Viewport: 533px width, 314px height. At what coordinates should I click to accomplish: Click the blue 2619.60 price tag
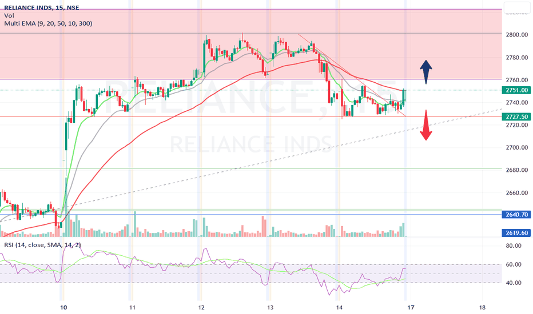pos(516,233)
